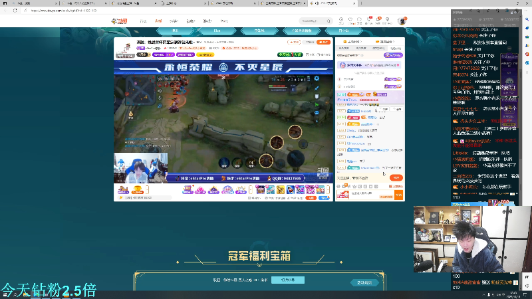Click the lightbulb icon in the header
This screenshot has height=299, width=532.
tap(387, 21)
